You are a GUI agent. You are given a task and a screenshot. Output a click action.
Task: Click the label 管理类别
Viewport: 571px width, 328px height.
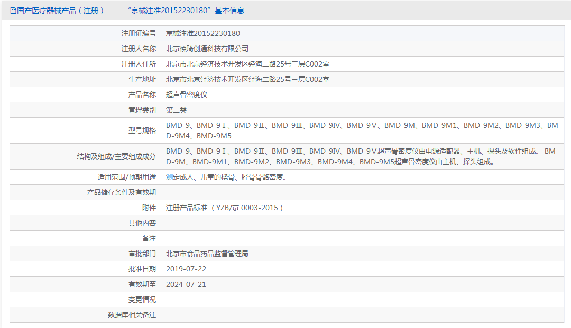(x=142, y=110)
